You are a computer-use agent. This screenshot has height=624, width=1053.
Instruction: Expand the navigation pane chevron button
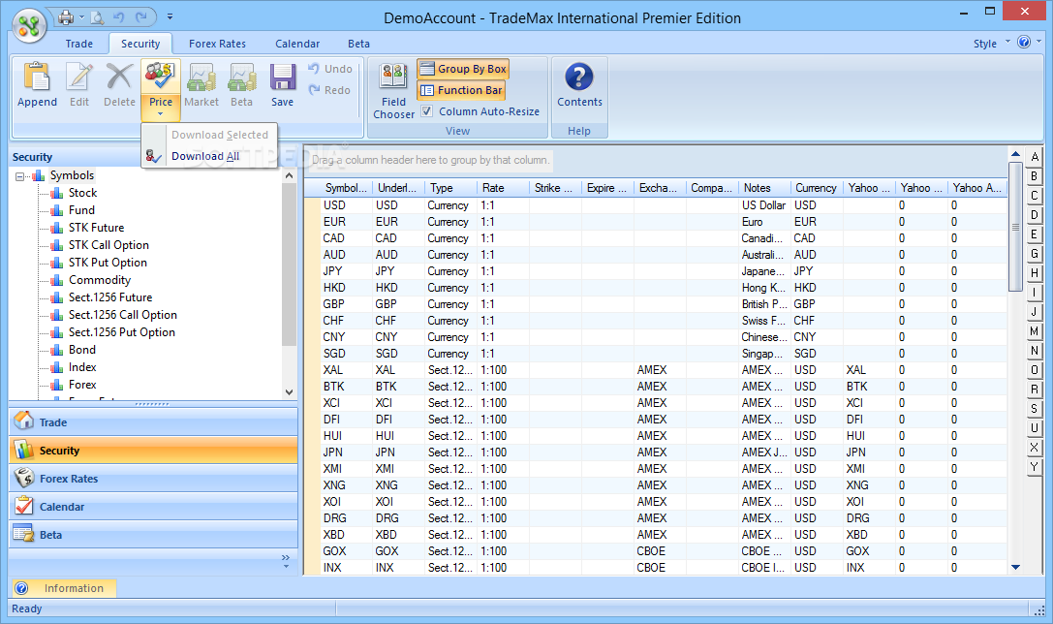tap(286, 561)
